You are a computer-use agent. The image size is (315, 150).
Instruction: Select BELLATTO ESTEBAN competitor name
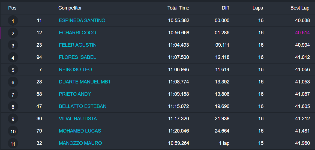pyautogui.click(x=82, y=106)
